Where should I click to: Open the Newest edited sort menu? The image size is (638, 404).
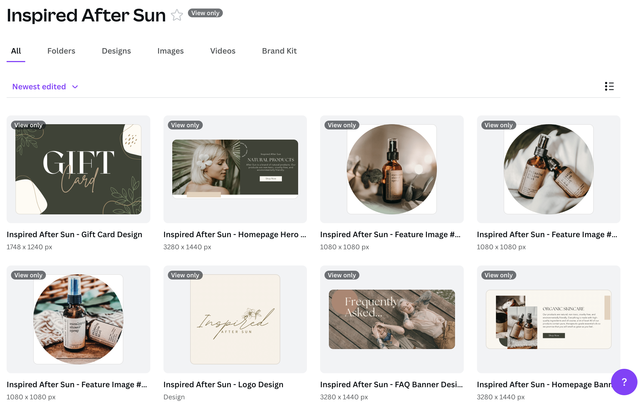(x=39, y=87)
